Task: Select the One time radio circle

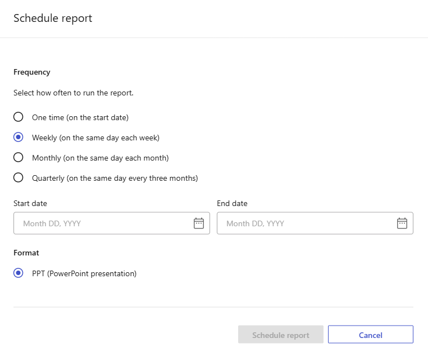Action: coord(19,117)
